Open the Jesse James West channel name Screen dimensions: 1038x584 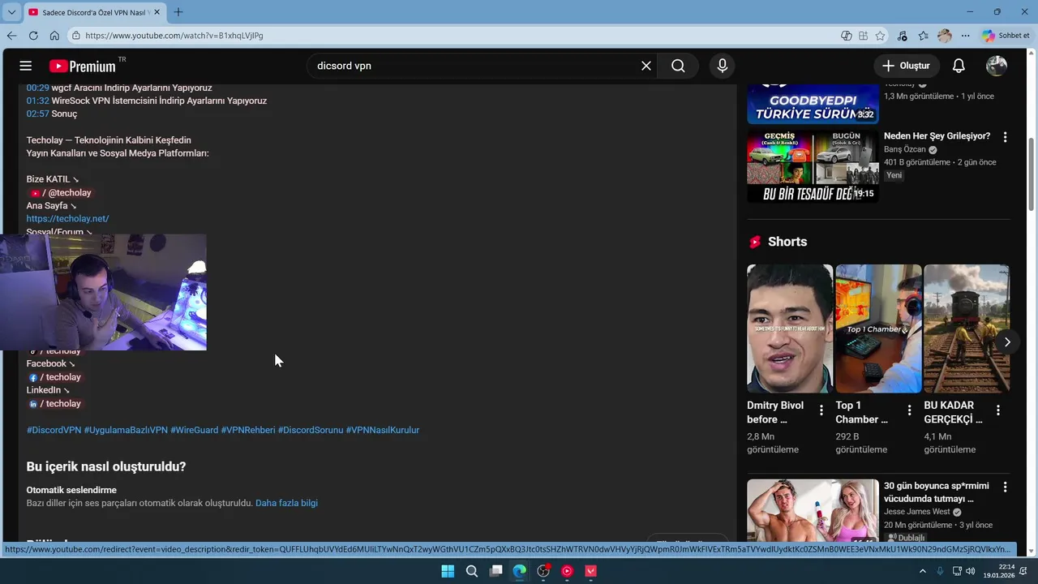(x=916, y=512)
